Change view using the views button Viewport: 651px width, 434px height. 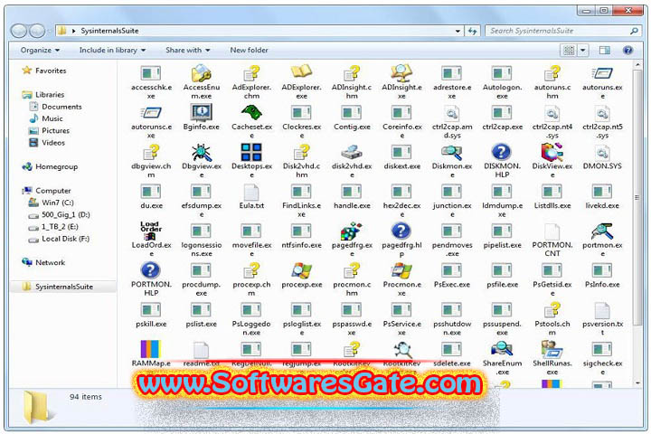tap(569, 51)
